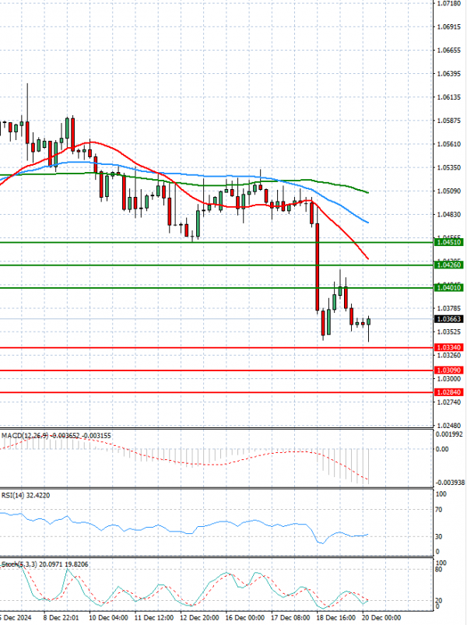Click the 1.05350 price axis label

(449, 168)
